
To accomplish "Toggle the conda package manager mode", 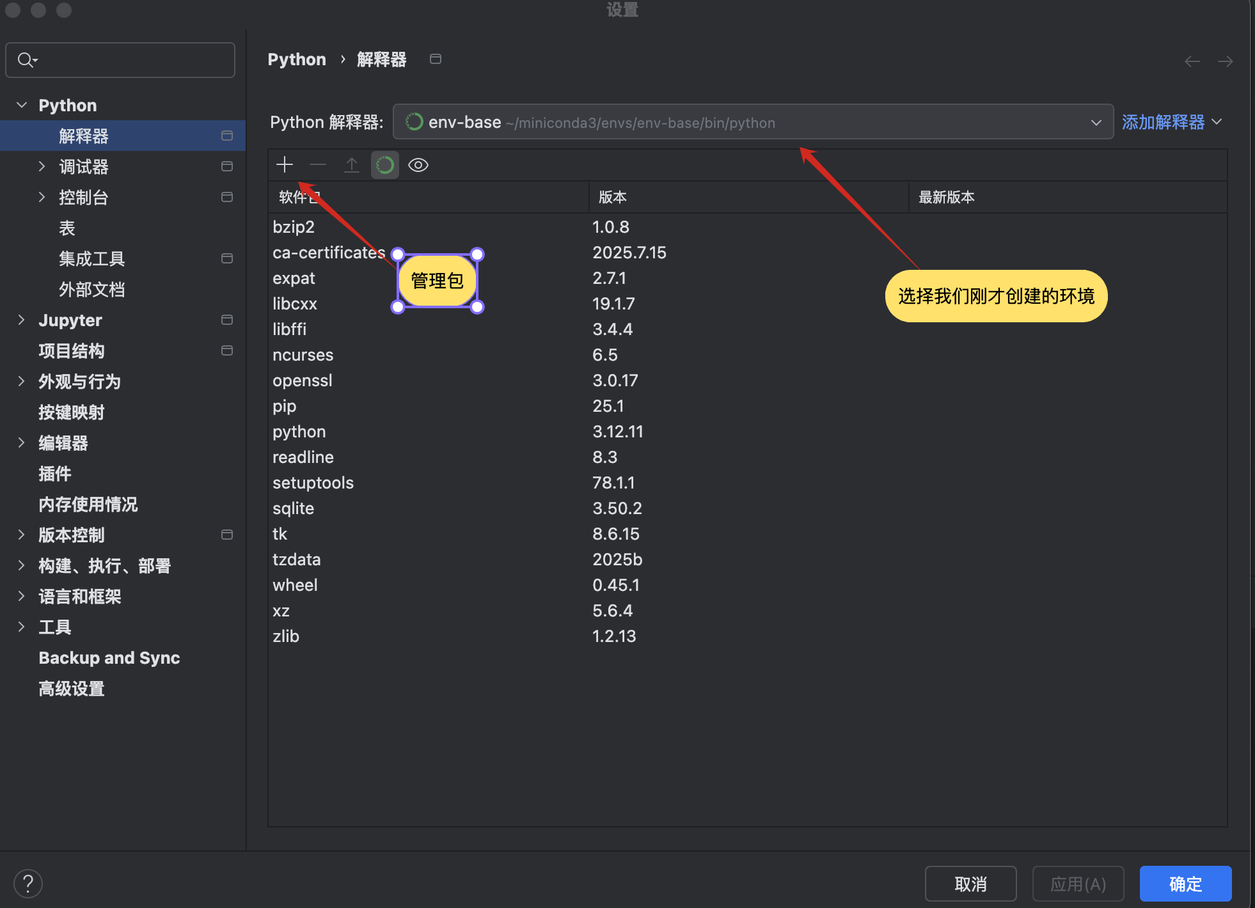I will click(384, 164).
